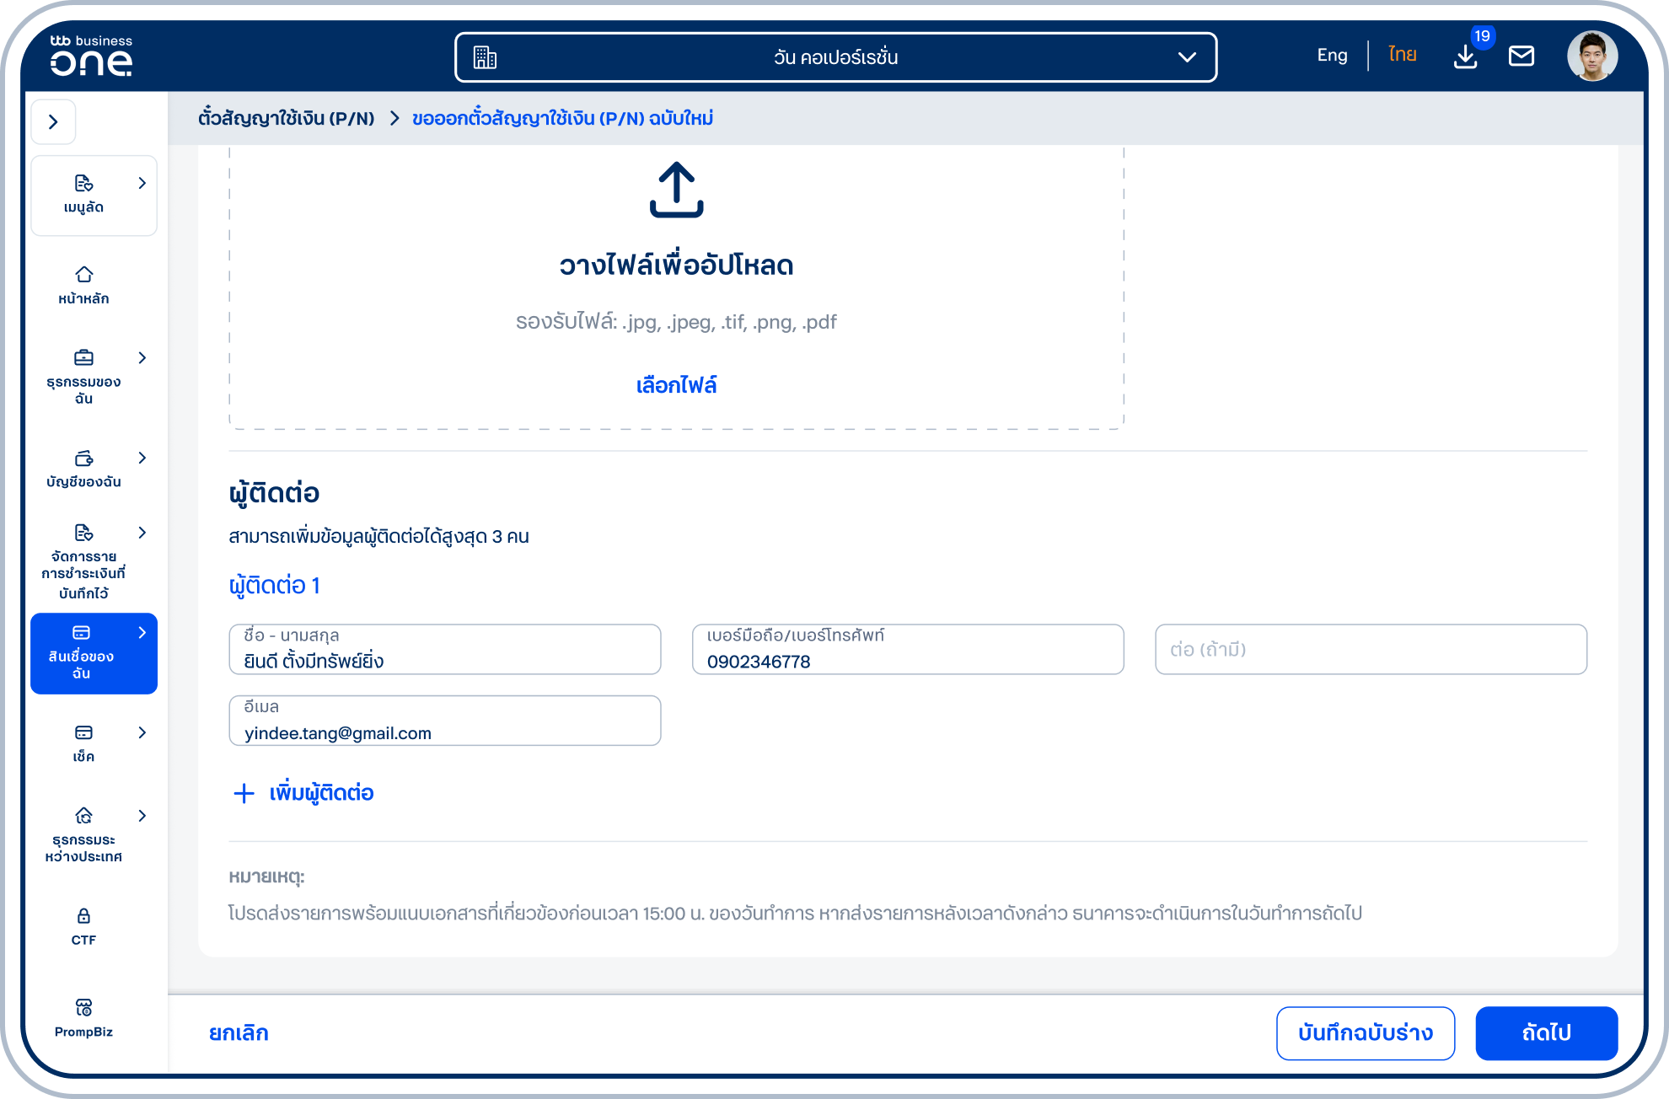The height and width of the screenshot is (1099, 1669).
Task: Open PrompBiz in the sidebar
Action: tap(83, 1018)
